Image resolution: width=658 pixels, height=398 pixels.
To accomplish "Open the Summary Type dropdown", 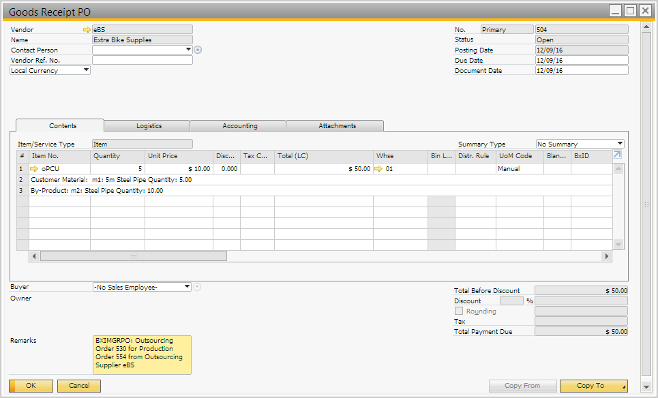I will 619,144.
